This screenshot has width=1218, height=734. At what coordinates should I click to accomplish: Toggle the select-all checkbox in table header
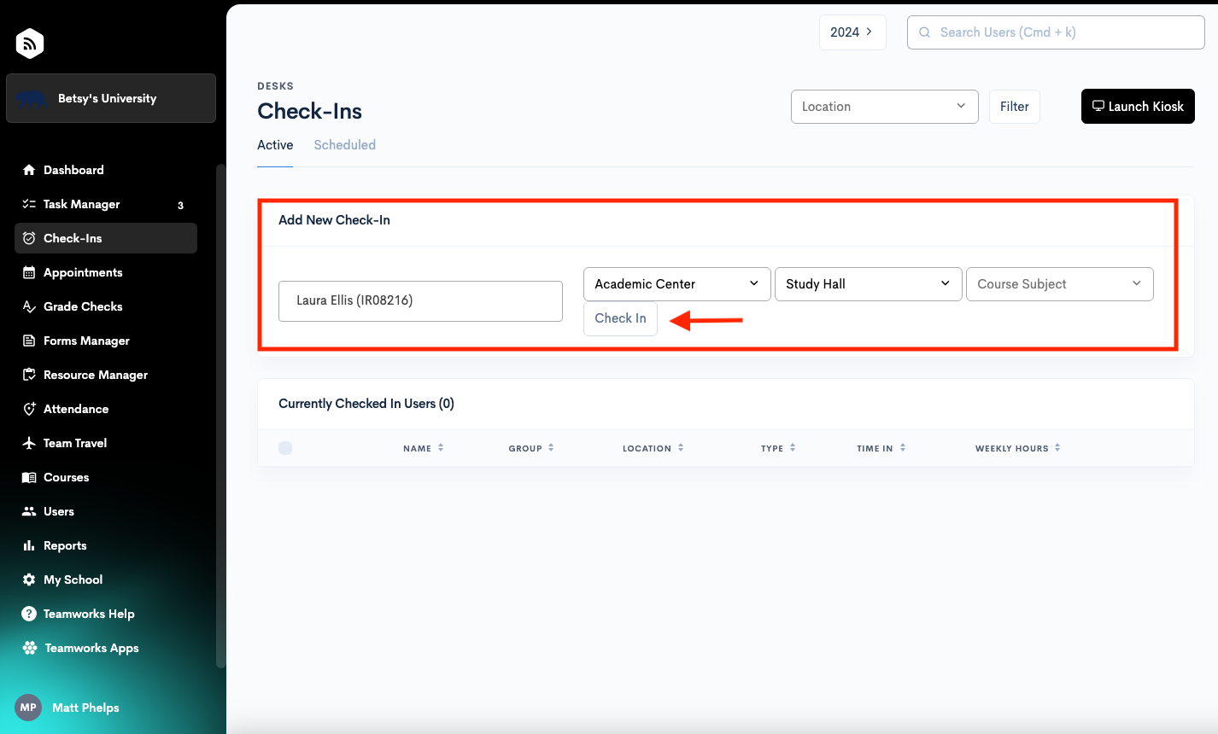[x=285, y=448]
